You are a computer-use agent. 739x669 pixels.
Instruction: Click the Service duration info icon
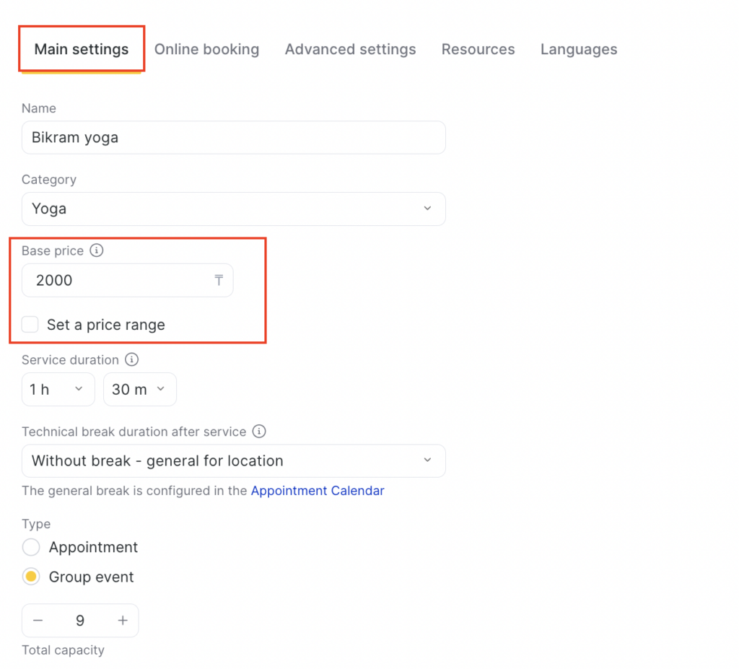(132, 359)
